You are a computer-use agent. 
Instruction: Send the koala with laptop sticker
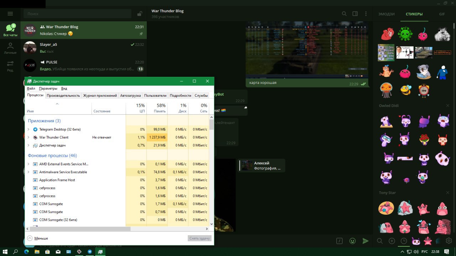424,72
